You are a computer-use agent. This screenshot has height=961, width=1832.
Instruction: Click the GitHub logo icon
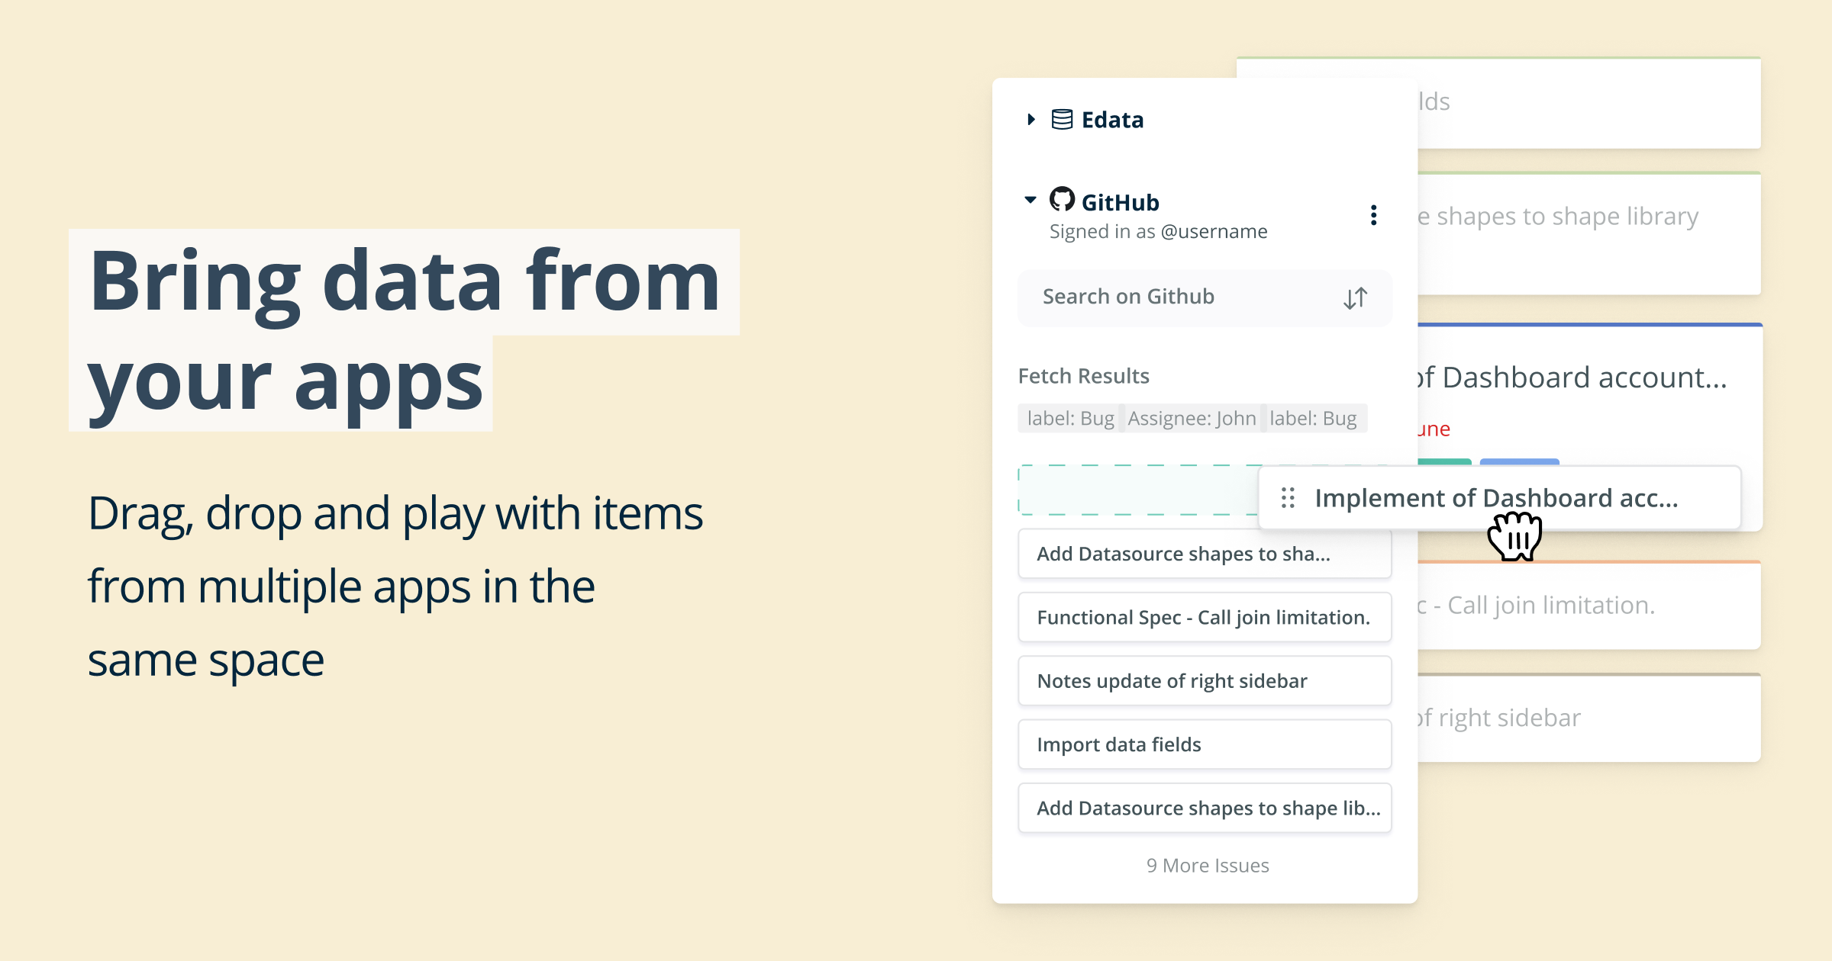(1062, 200)
